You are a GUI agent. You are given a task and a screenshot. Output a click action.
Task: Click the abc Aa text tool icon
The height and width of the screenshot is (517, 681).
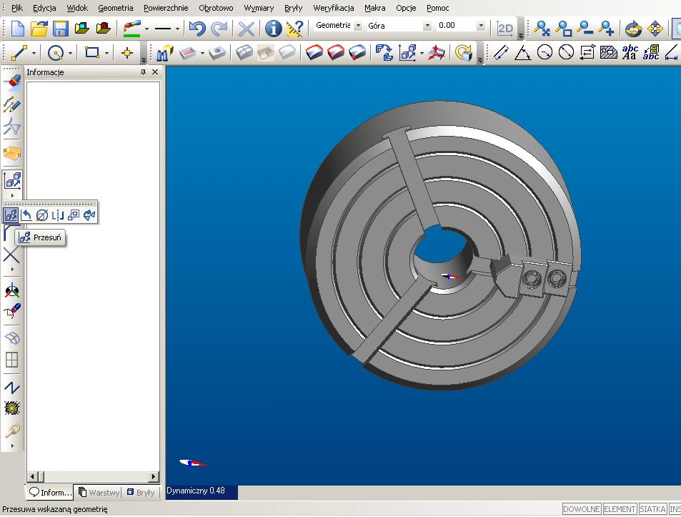coord(630,53)
